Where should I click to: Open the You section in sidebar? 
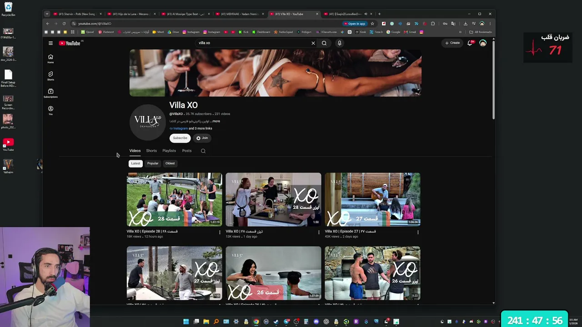(x=50, y=110)
